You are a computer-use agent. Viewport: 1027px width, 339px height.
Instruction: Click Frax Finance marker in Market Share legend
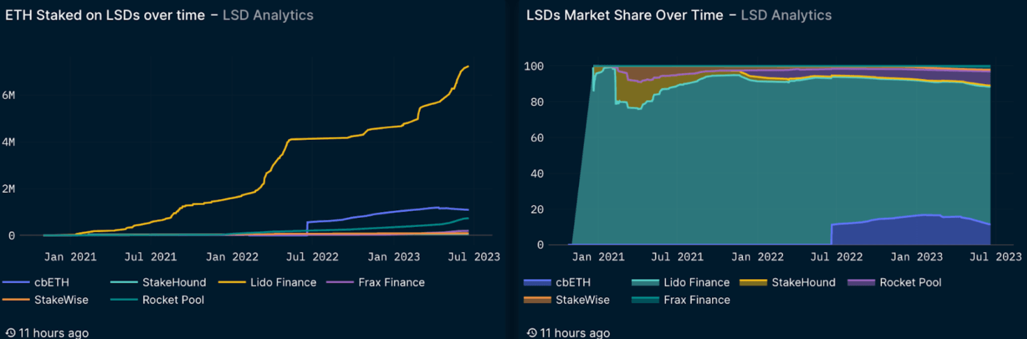645,300
